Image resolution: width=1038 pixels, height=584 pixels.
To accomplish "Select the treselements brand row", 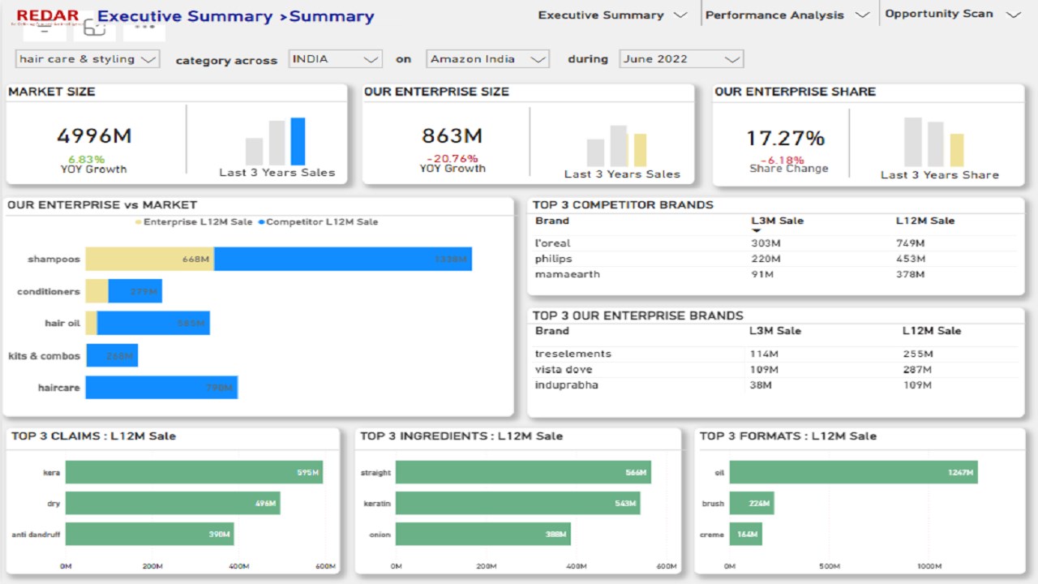I will pyautogui.click(x=774, y=354).
